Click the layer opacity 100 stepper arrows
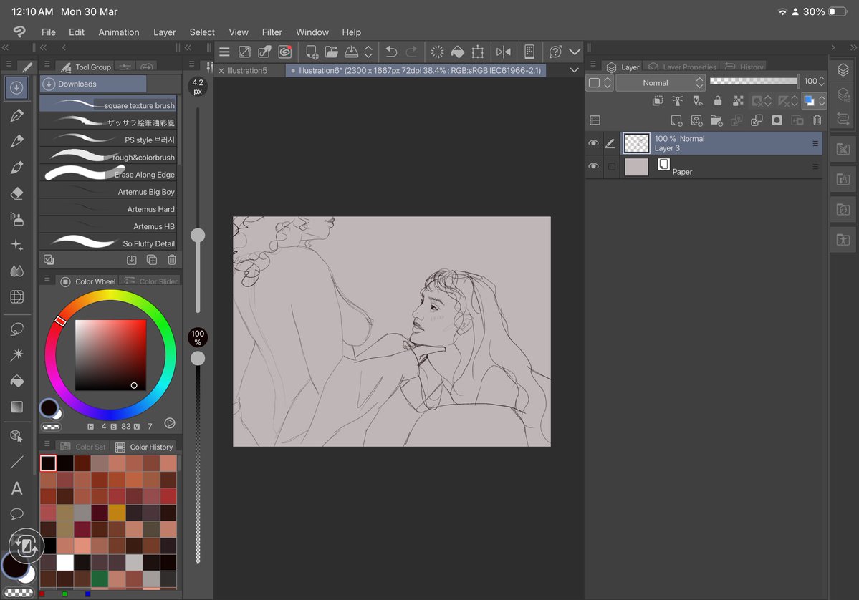 click(821, 81)
